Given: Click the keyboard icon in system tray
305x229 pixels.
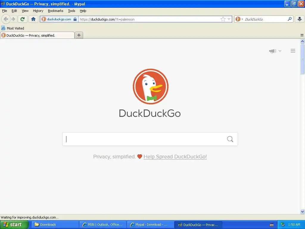Looking at the screenshot, I should pos(272,225).
